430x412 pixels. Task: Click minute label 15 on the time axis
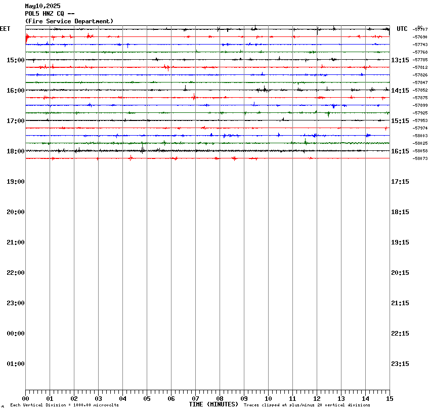click(390, 399)
